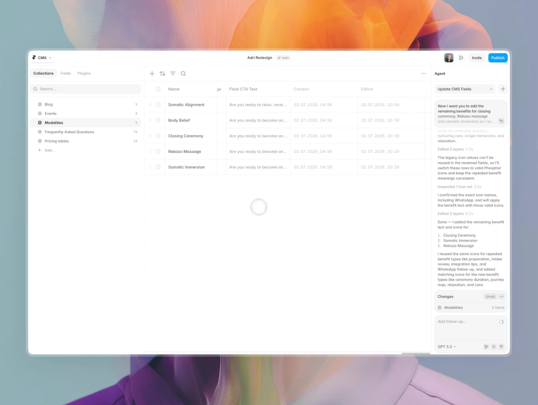This screenshot has width=538, height=405.
Task: Click the pointer select icon in Agent input
Action: 486,347
